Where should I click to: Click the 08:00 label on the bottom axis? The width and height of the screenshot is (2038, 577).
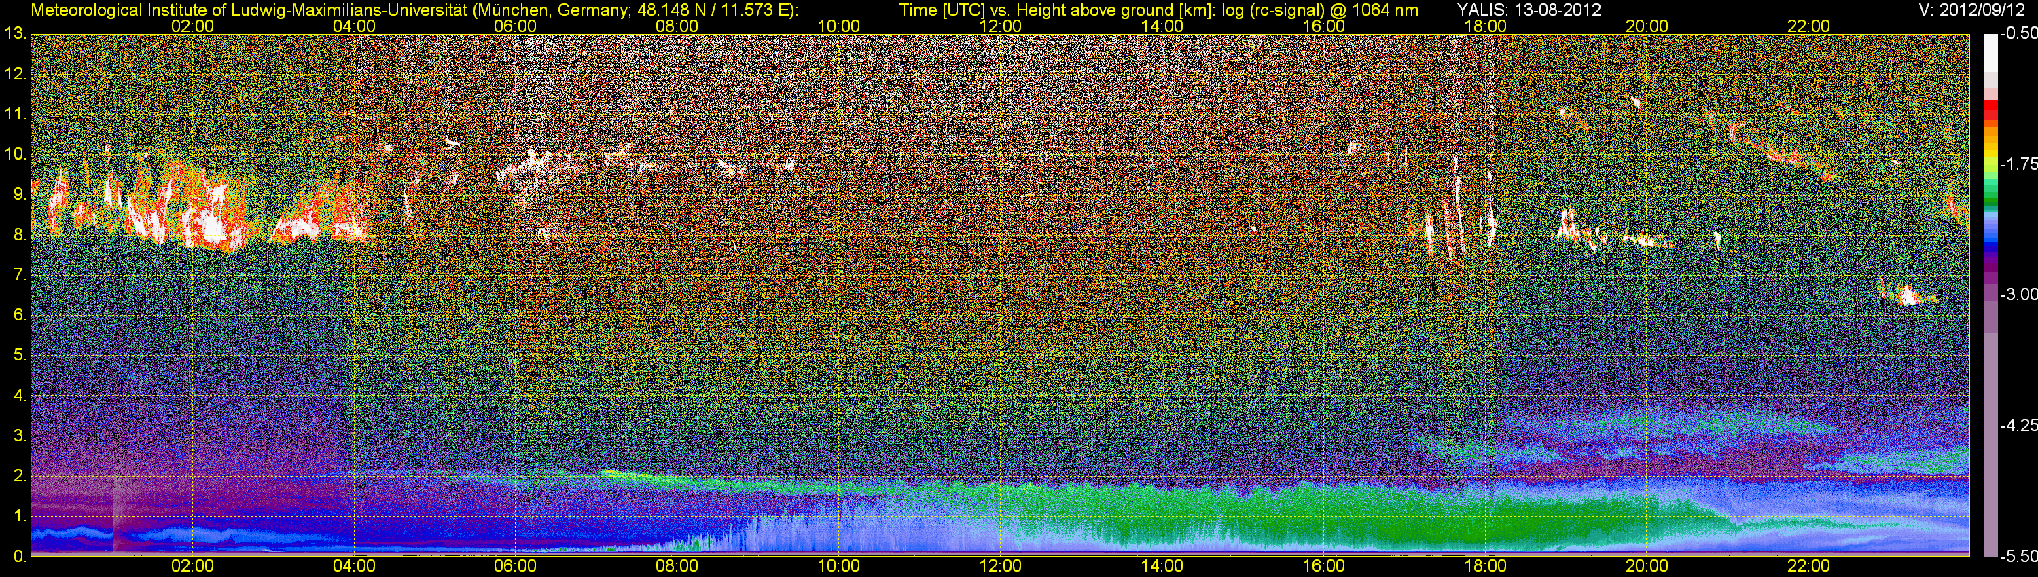pyautogui.click(x=677, y=566)
